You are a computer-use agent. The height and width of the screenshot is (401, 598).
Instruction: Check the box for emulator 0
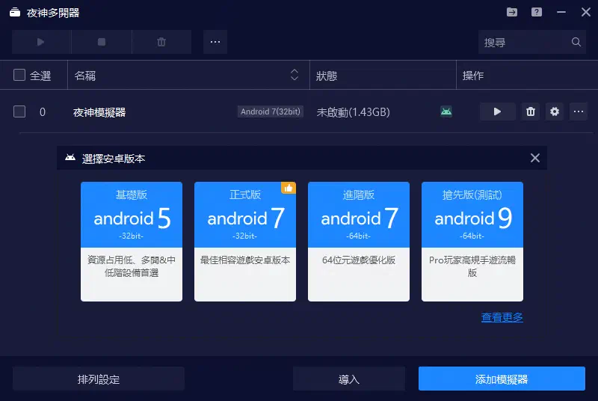pos(19,111)
